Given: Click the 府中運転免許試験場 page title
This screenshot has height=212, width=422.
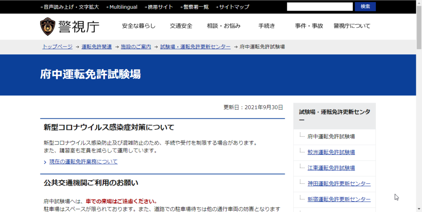Looking at the screenshot, I should [90, 74].
